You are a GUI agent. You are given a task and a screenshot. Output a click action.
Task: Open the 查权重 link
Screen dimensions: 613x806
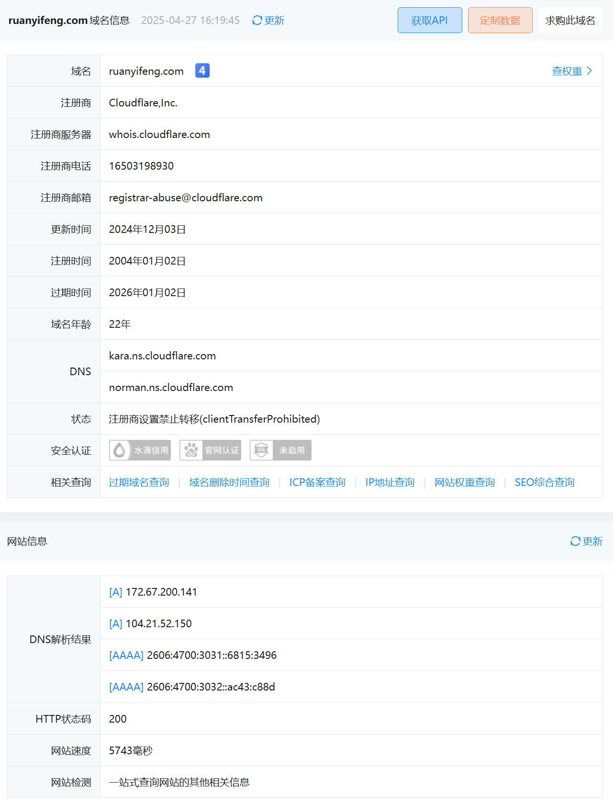[567, 71]
